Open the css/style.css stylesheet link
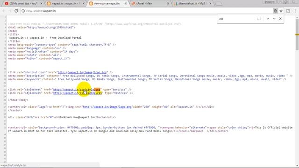 77,90
